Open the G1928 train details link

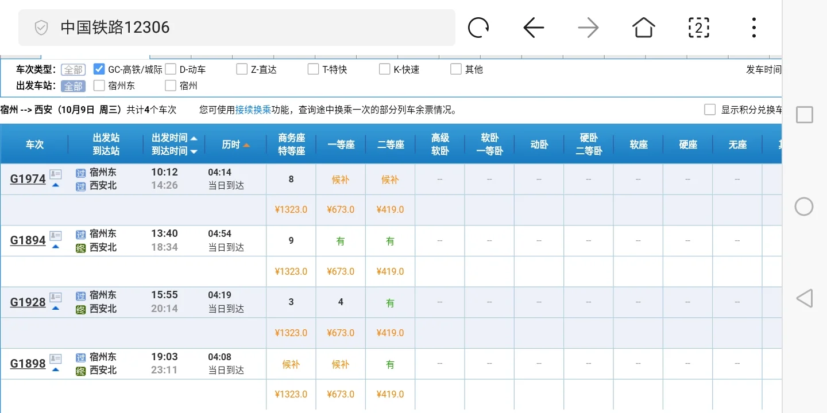(27, 302)
